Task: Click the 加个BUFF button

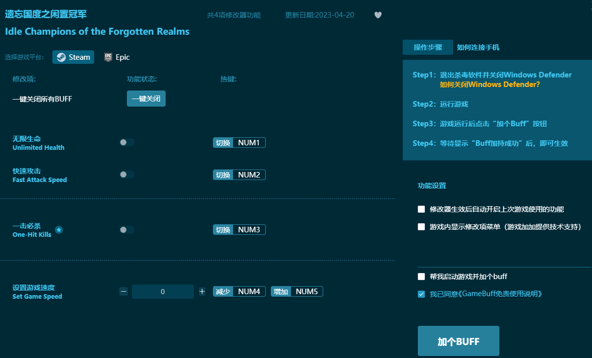Action: coord(458,341)
